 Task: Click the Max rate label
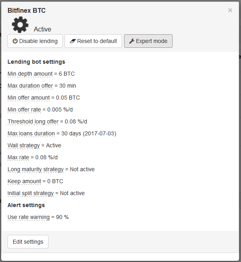18,157
